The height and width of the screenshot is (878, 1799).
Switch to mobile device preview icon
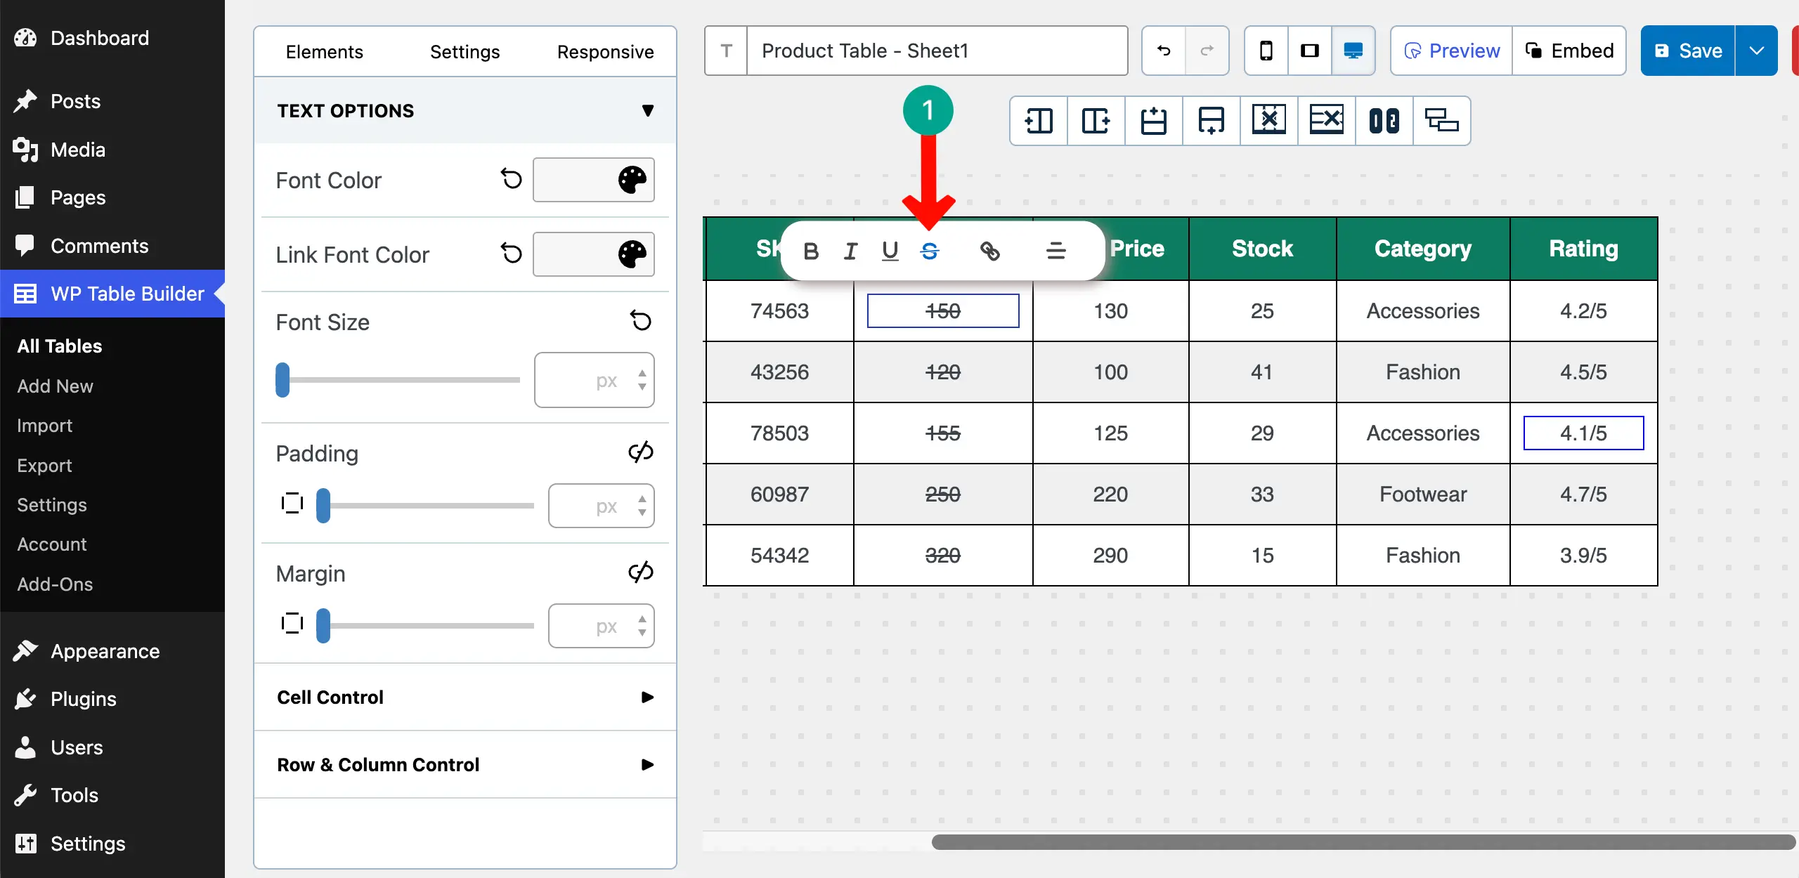(x=1266, y=51)
